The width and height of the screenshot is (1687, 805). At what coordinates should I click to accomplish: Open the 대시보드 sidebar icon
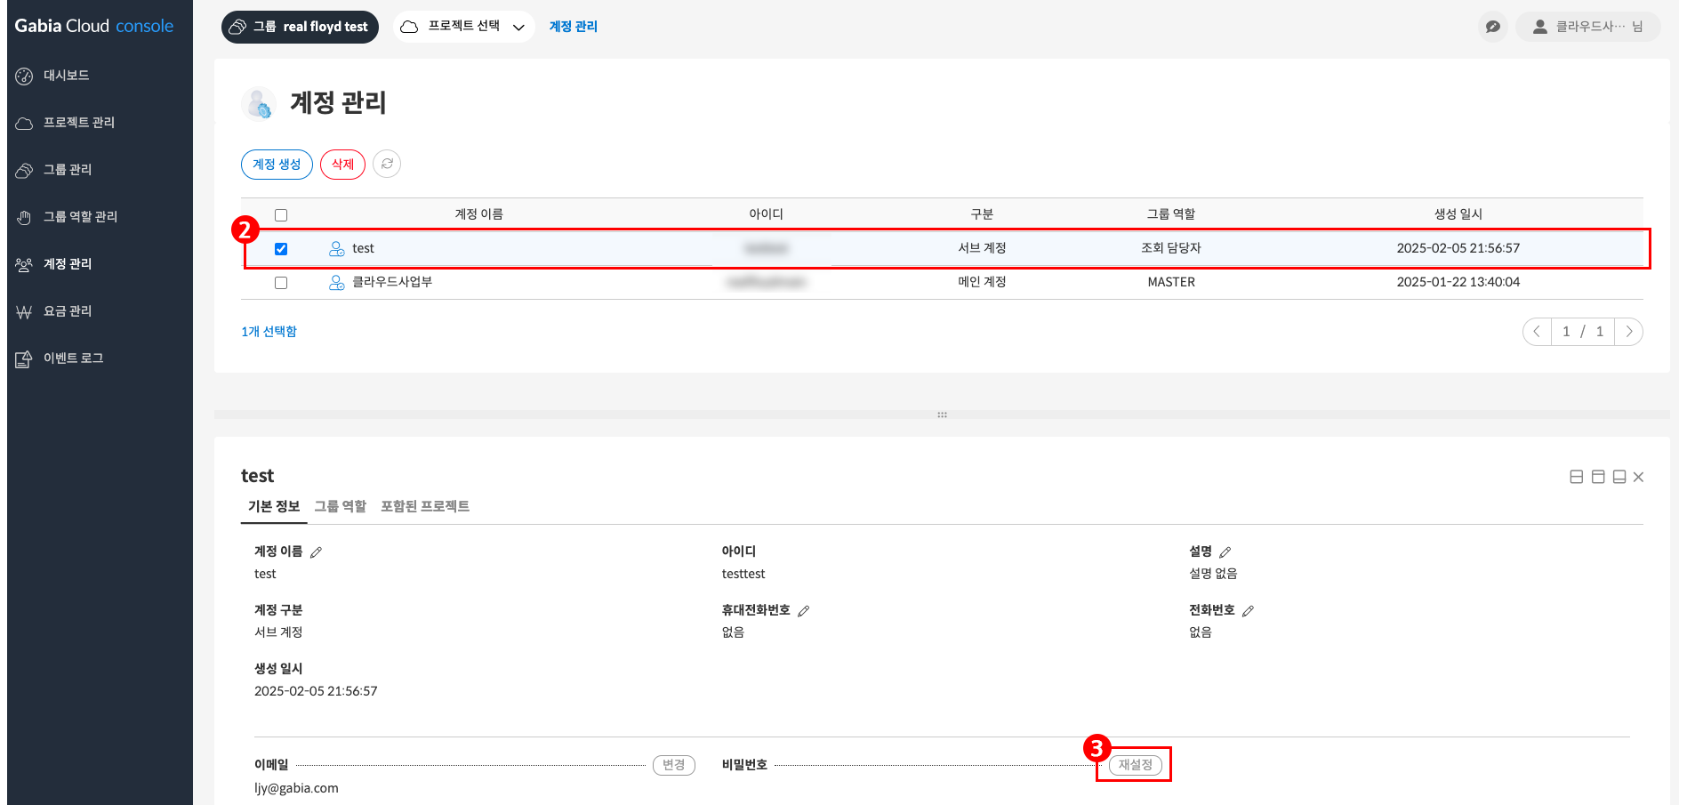[24, 75]
